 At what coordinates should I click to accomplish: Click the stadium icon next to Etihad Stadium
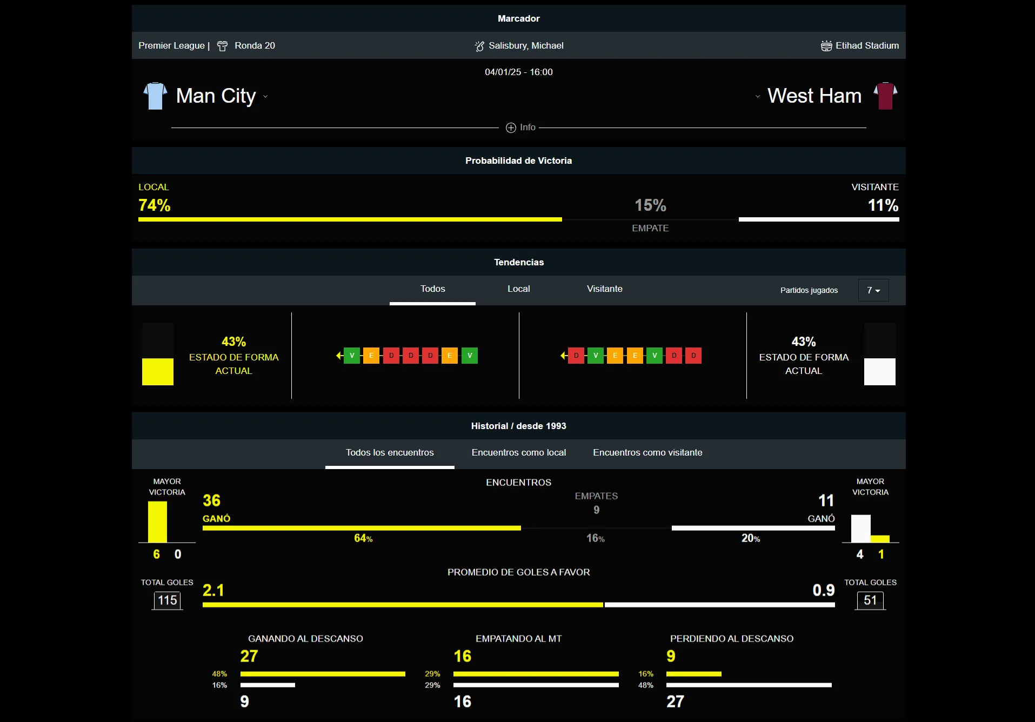point(826,46)
